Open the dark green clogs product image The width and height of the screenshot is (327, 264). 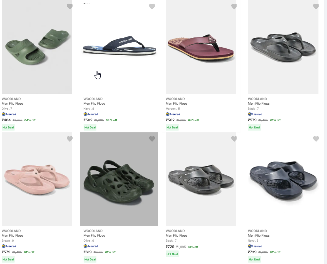119,179
